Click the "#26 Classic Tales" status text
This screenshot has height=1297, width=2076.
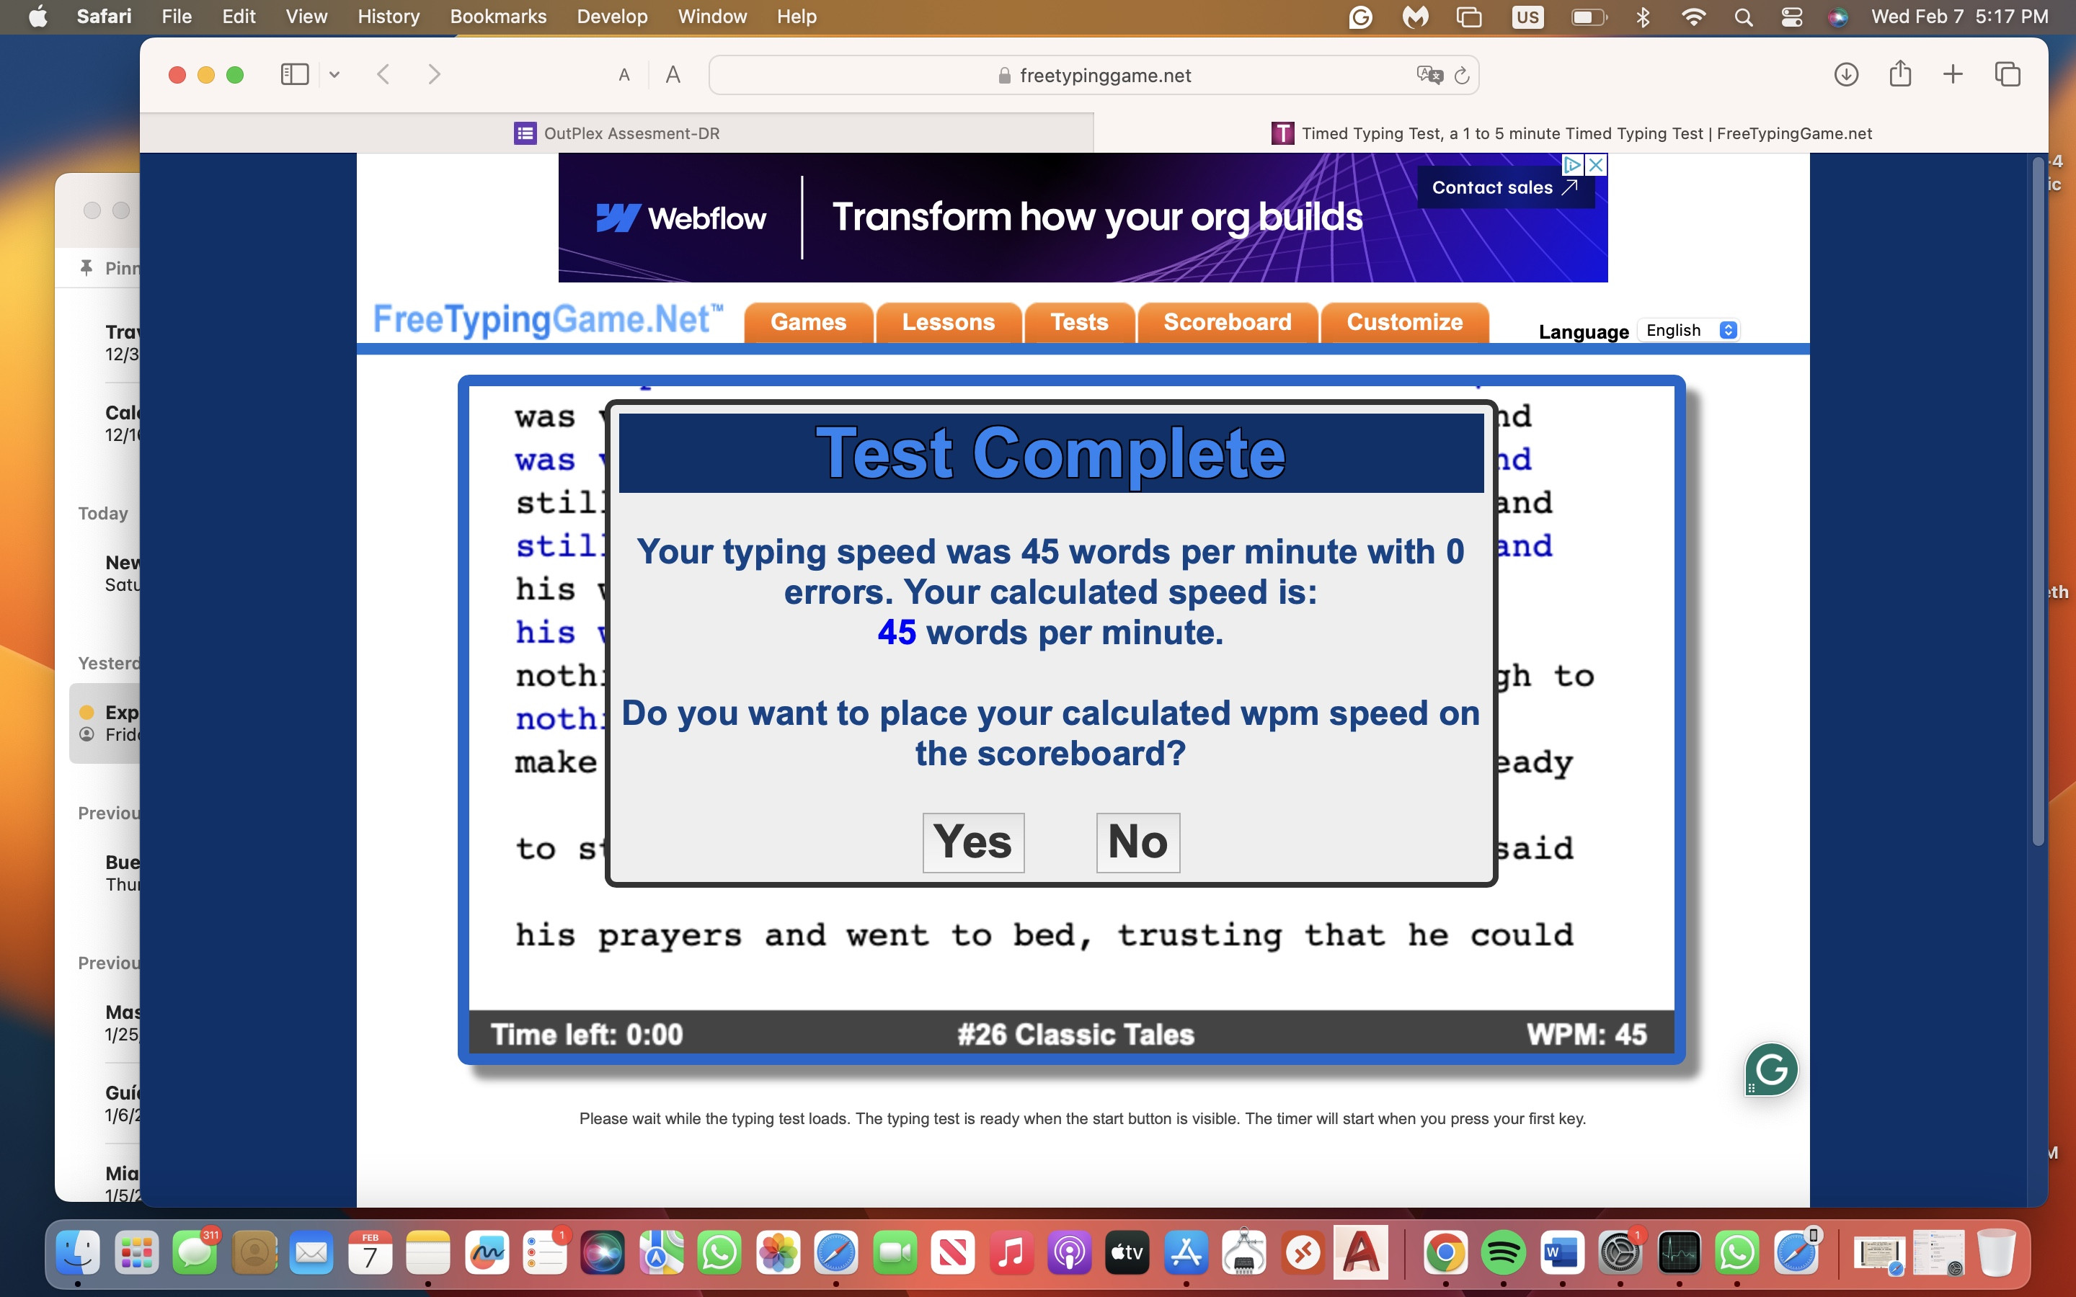pyautogui.click(x=1075, y=1035)
